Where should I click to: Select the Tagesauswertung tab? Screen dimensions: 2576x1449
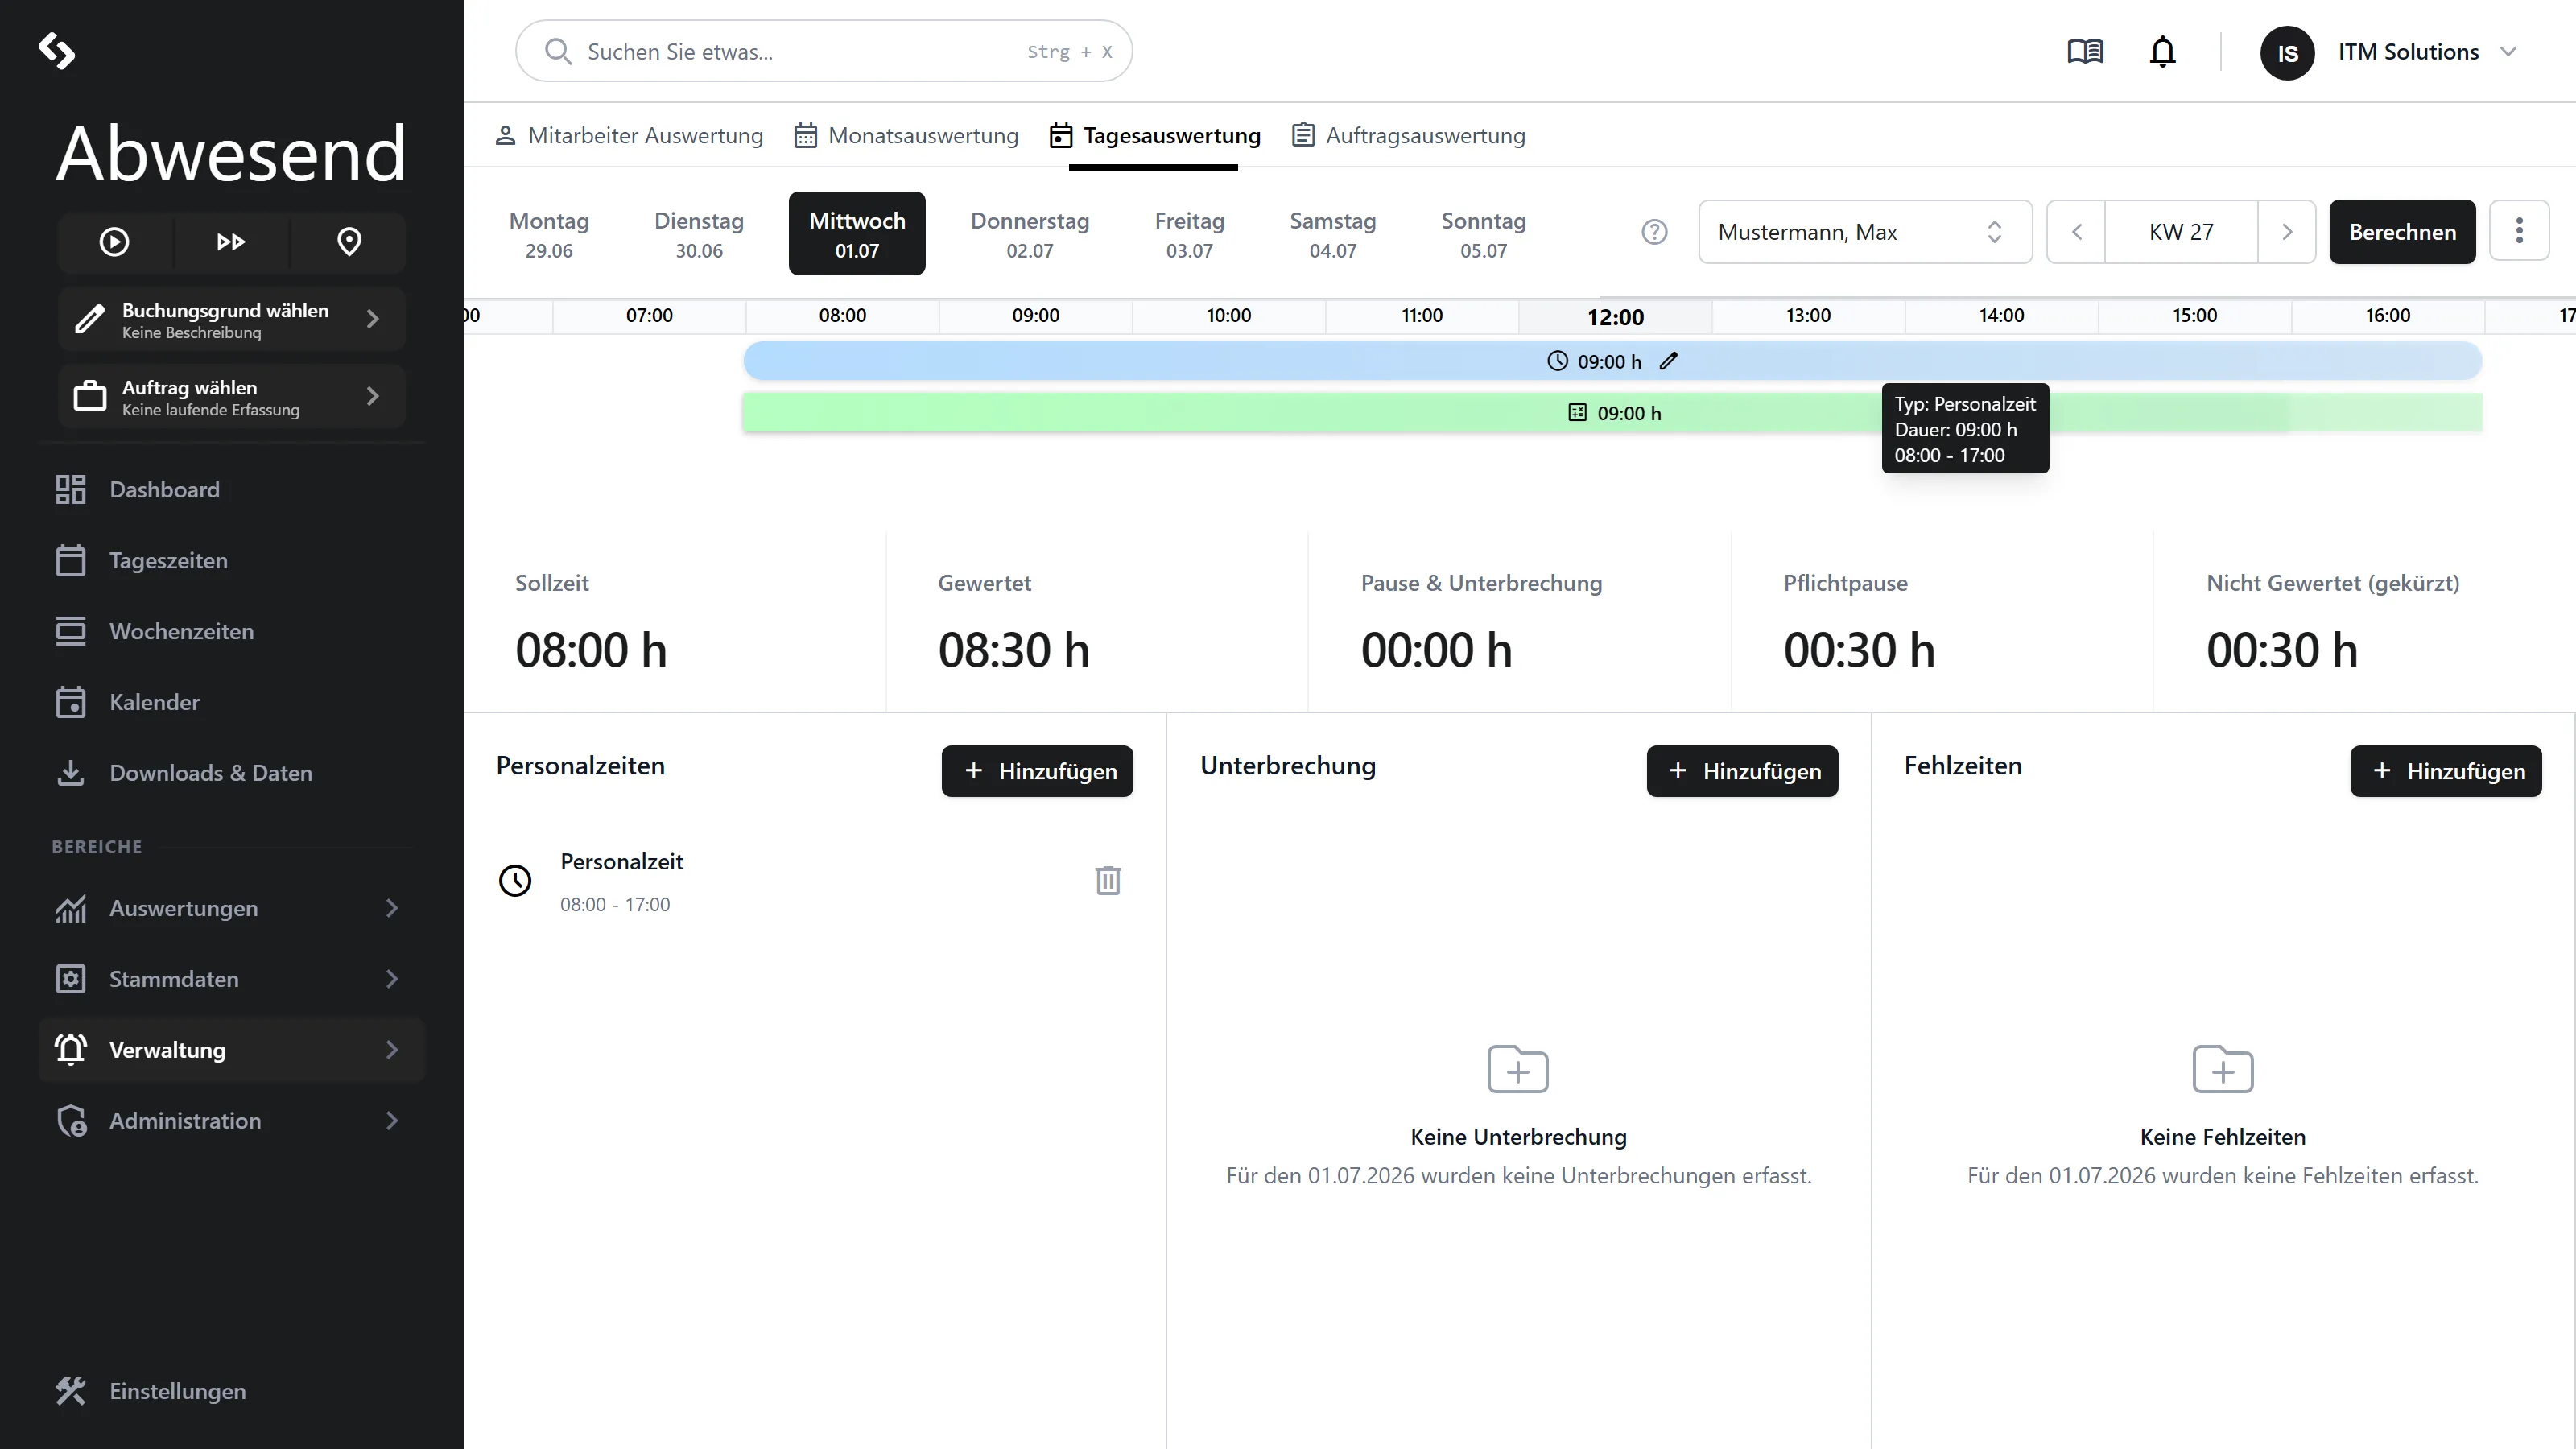pos(1155,135)
